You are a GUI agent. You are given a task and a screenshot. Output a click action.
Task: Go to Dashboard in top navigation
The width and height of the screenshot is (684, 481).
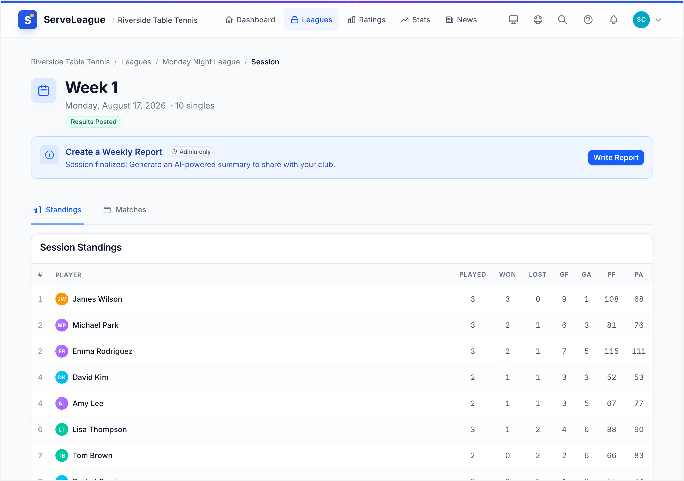(x=250, y=20)
